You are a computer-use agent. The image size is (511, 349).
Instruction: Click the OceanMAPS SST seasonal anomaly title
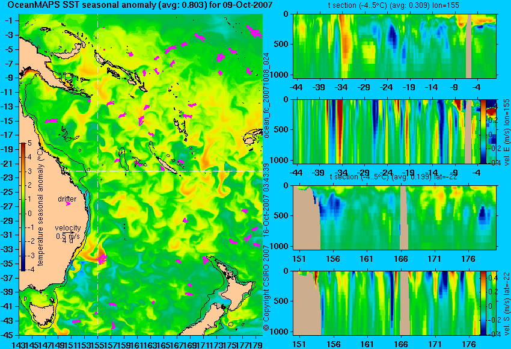click(x=140, y=5)
